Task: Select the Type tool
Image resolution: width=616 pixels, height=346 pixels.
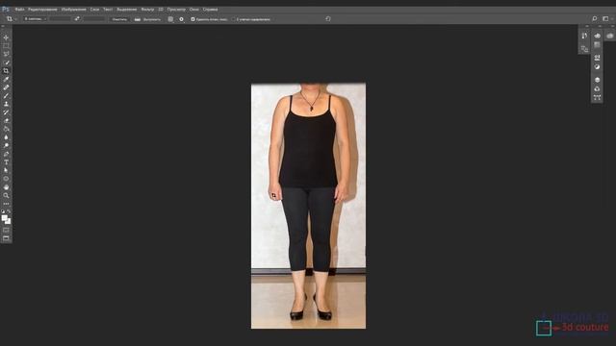Action: pos(6,162)
